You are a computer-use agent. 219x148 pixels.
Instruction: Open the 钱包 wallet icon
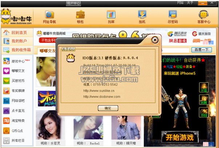click(80, 15)
